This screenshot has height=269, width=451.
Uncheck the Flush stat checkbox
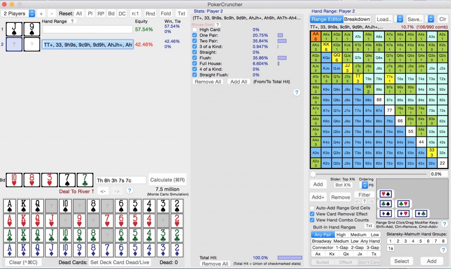tap(195, 58)
